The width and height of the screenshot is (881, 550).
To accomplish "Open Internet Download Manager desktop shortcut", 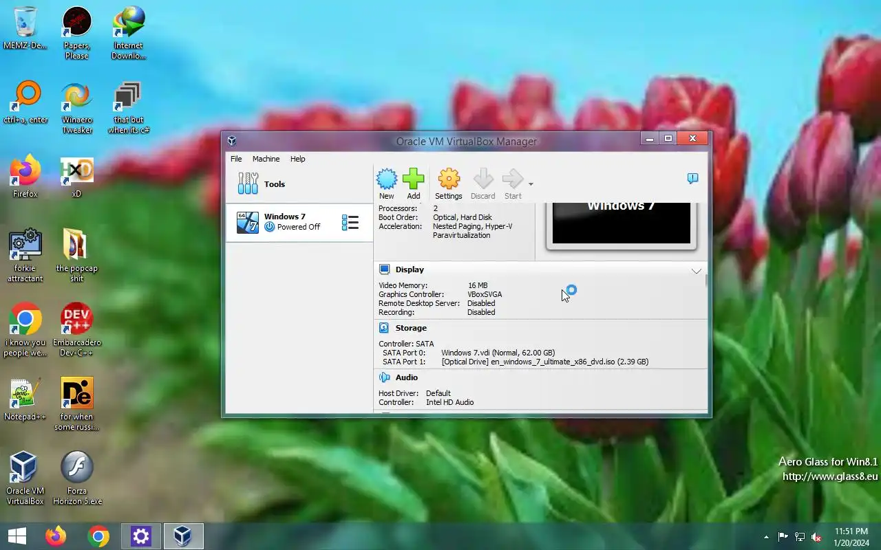I will point(129,32).
